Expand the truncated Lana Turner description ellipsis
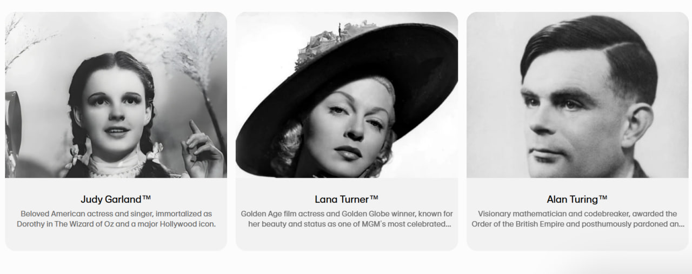Screen dimensions: 692x274 pos(448,224)
